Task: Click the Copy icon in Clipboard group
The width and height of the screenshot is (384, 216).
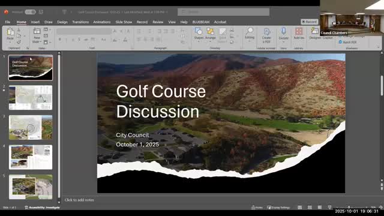Action: coord(19,36)
